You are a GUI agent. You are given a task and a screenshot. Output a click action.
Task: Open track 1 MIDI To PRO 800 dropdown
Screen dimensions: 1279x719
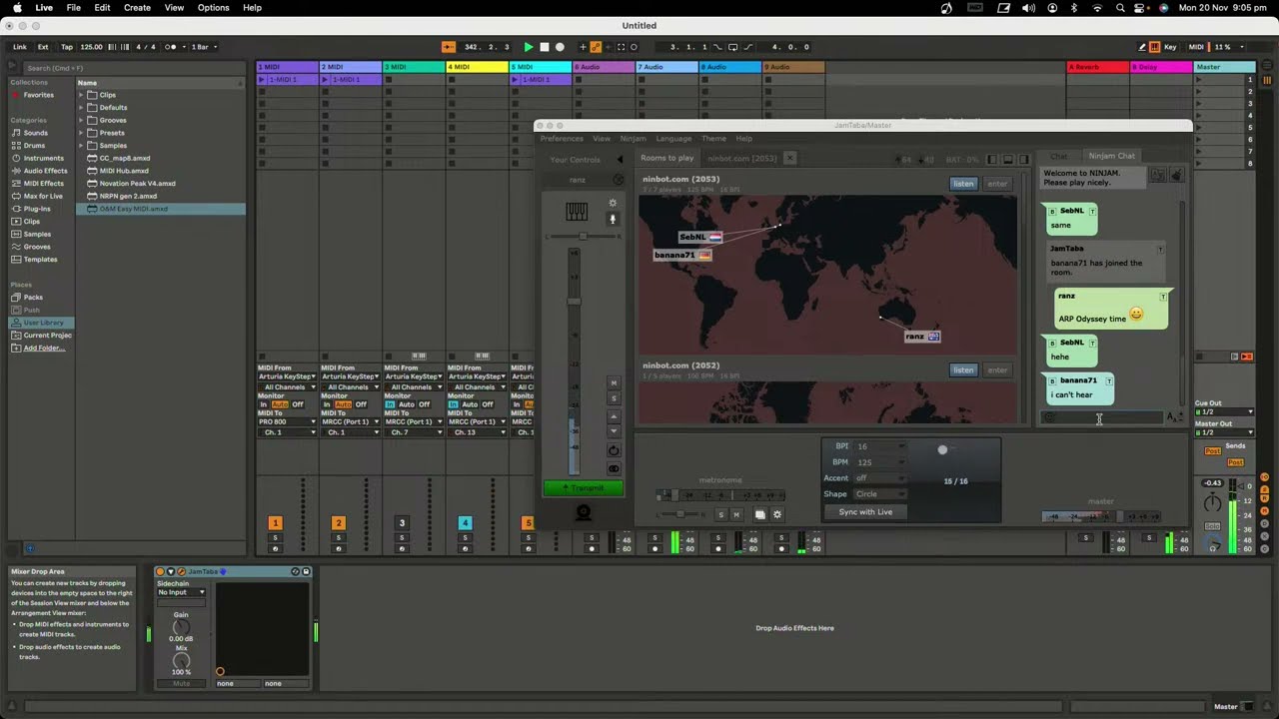tap(287, 421)
